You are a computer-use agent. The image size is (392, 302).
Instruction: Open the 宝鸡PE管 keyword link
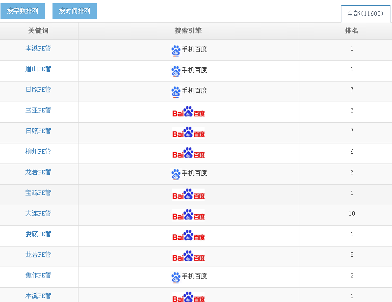[38, 193]
